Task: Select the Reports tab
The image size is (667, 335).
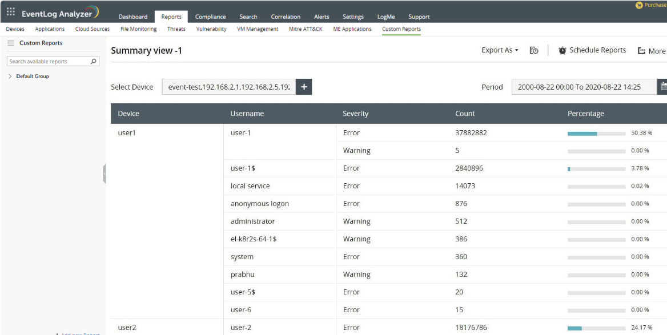Action: (x=171, y=17)
